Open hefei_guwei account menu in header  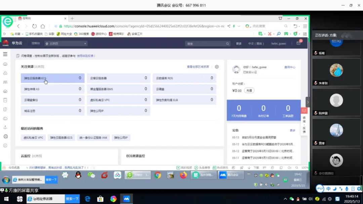[x=279, y=44]
